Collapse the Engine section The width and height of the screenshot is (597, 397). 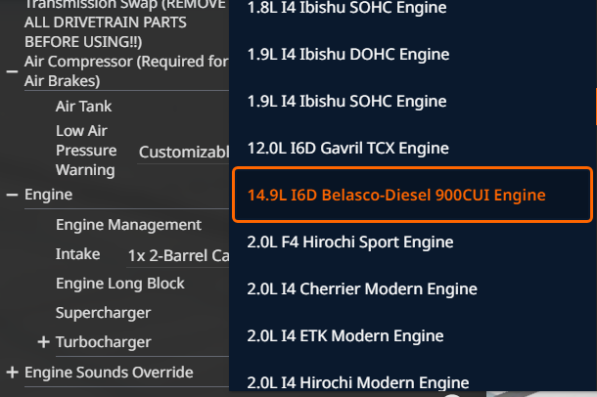pos(12,195)
